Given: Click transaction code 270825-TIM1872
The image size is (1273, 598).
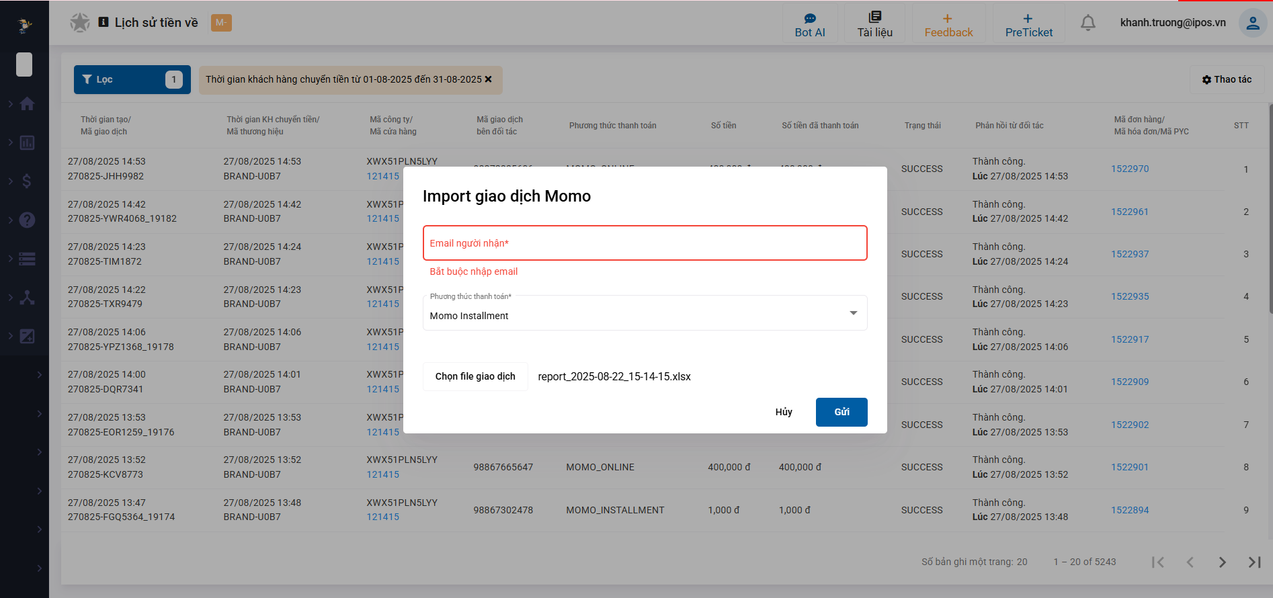Looking at the screenshot, I should 105,261.
